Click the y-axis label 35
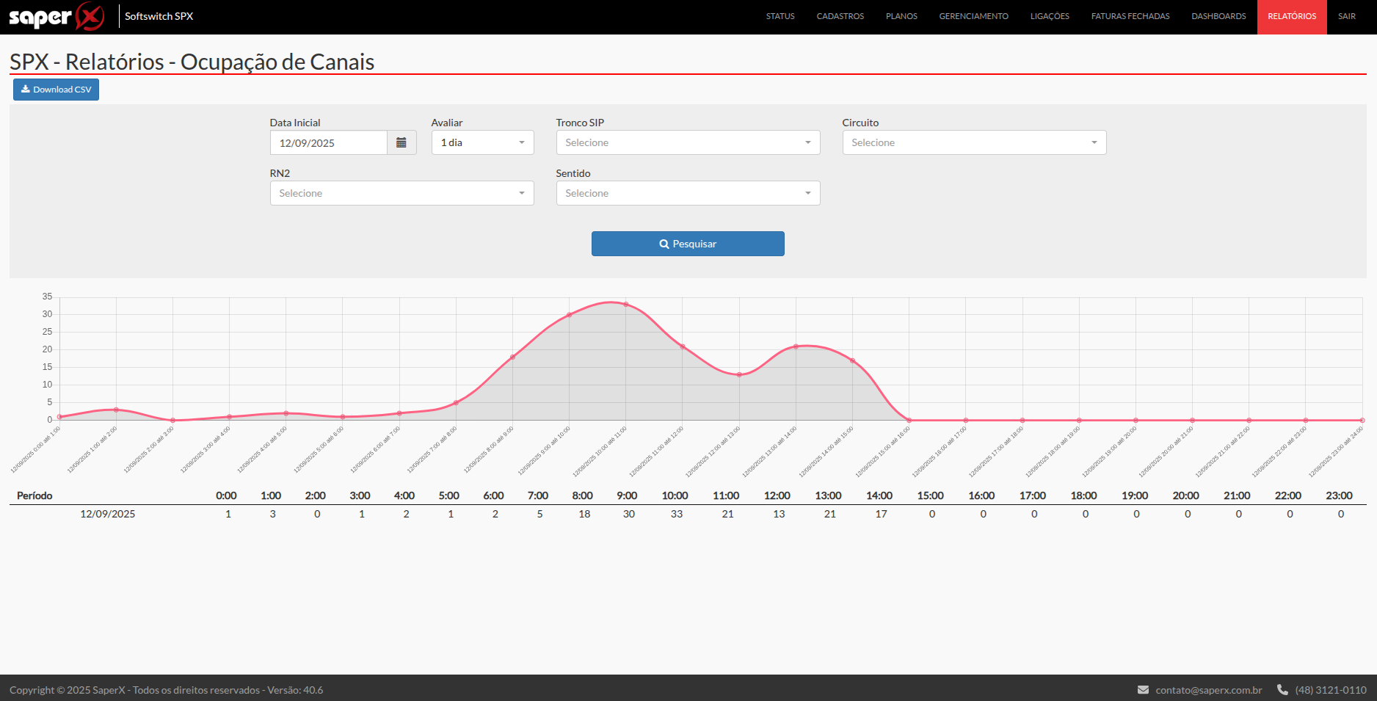This screenshot has width=1377, height=701. click(x=47, y=297)
